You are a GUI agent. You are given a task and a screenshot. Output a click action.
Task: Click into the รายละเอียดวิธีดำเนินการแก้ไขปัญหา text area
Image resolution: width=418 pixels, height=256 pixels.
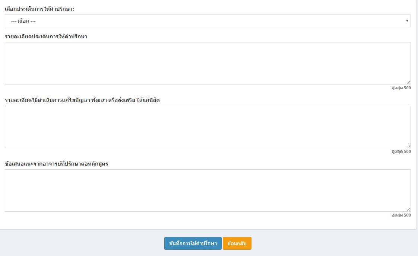click(x=208, y=127)
